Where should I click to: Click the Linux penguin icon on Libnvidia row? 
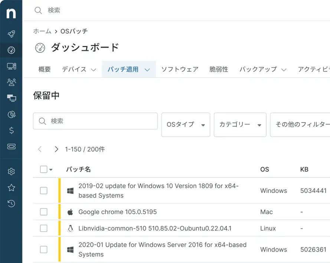tap(70, 228)
